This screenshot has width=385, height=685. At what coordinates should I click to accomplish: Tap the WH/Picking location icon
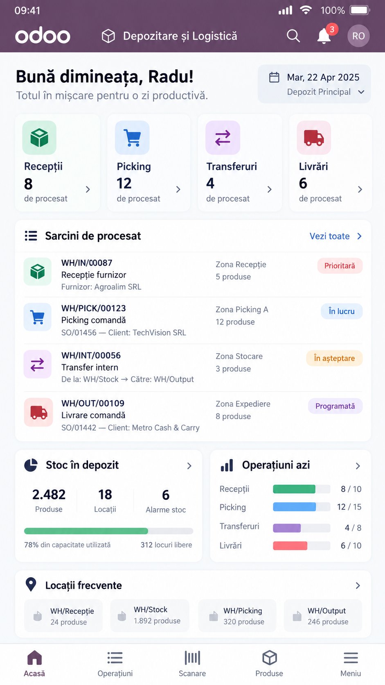214,616
